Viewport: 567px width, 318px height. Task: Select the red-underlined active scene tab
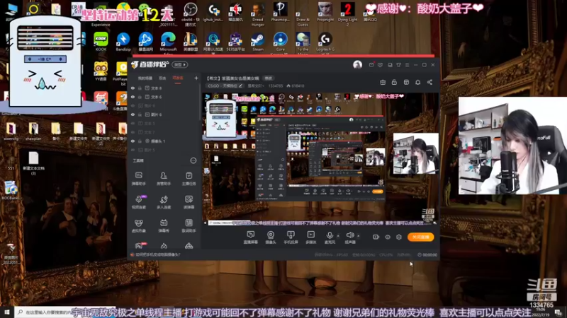coord(178,78)
